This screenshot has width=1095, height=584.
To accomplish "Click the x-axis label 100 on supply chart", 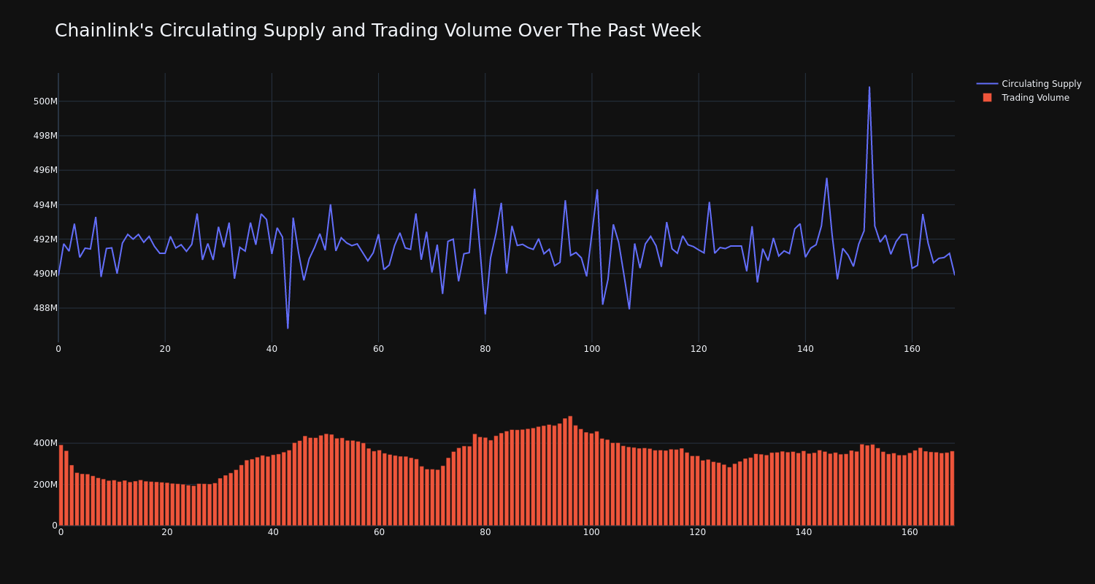I will [592, 349].
